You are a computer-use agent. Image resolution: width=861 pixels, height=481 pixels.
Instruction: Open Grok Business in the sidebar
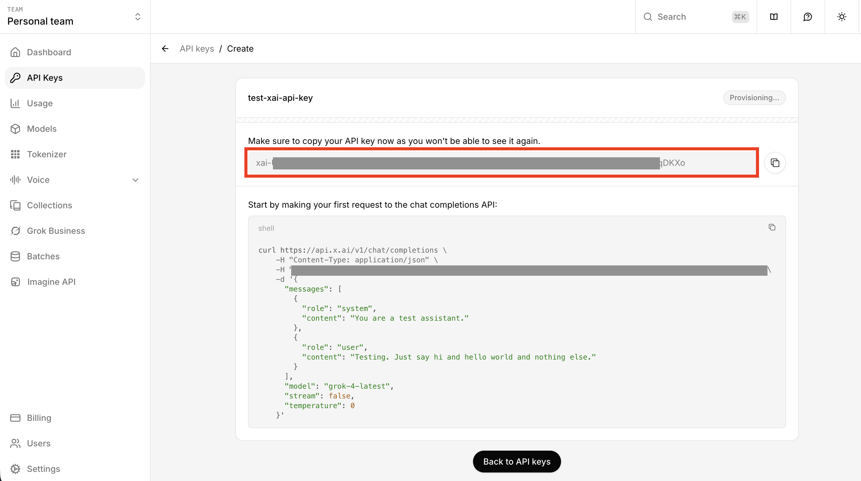point(56,231)
